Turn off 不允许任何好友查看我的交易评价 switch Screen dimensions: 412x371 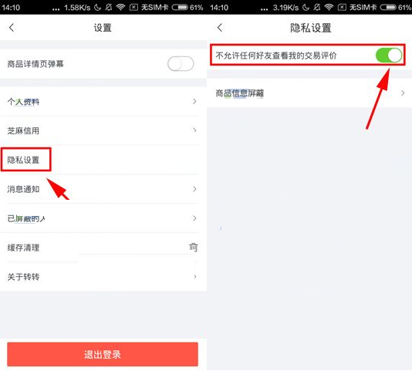pos(389,56)
